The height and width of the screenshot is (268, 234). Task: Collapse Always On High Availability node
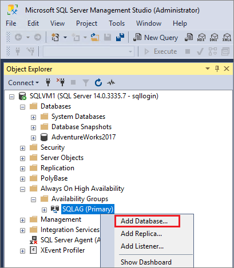[x=22, y=189]
